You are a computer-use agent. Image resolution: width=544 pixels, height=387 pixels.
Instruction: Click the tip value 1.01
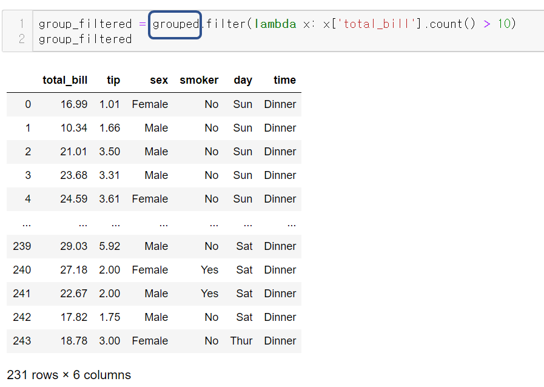[x=110, y=104]
